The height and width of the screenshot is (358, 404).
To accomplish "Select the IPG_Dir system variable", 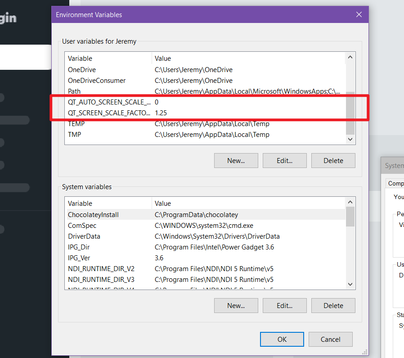I will 206,247.
